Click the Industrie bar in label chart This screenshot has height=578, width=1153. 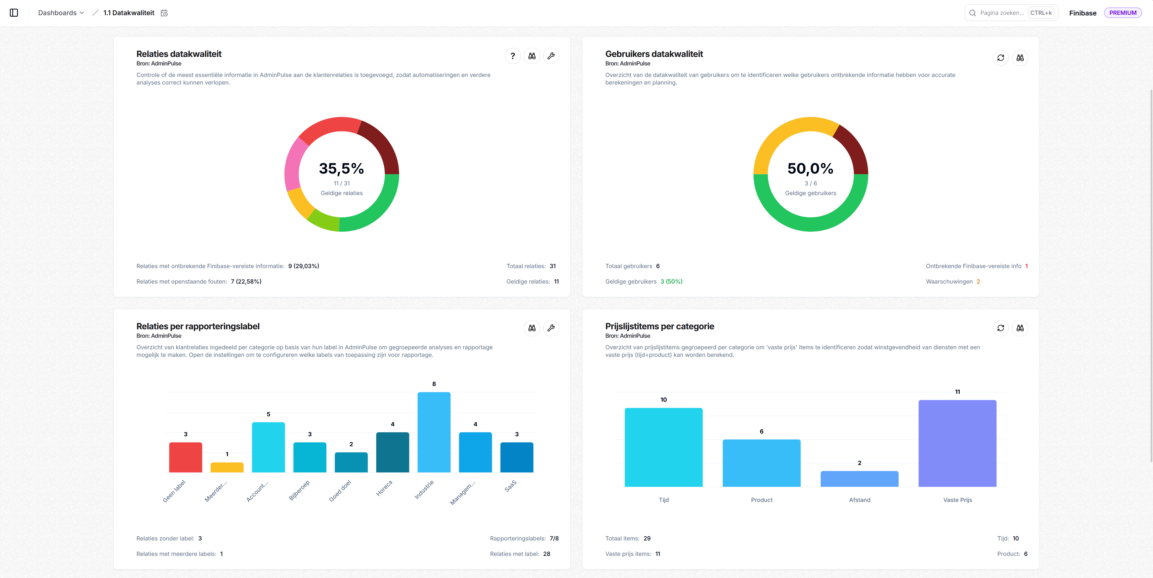(434, 432)
